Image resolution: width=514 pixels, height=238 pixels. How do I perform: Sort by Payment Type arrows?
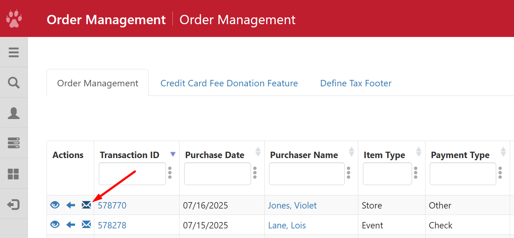coord(503,152)
